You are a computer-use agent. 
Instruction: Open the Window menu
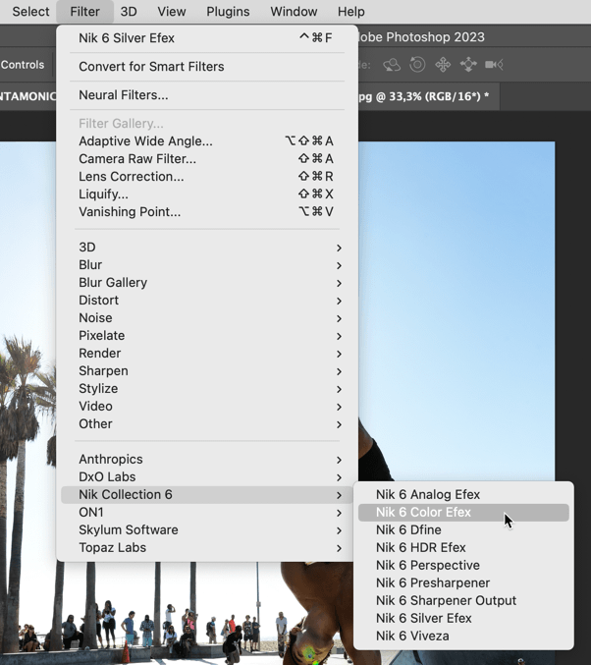coord(294,12)
